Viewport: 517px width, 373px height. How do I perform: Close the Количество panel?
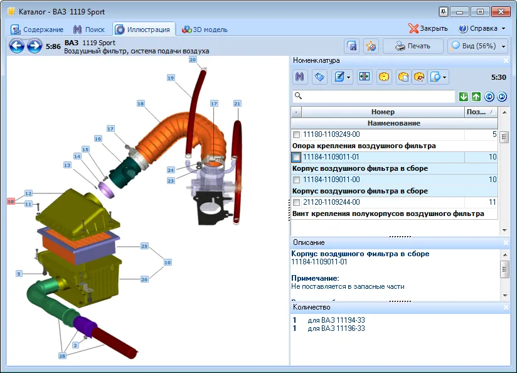pyautogui.click(x=506, y=307)
